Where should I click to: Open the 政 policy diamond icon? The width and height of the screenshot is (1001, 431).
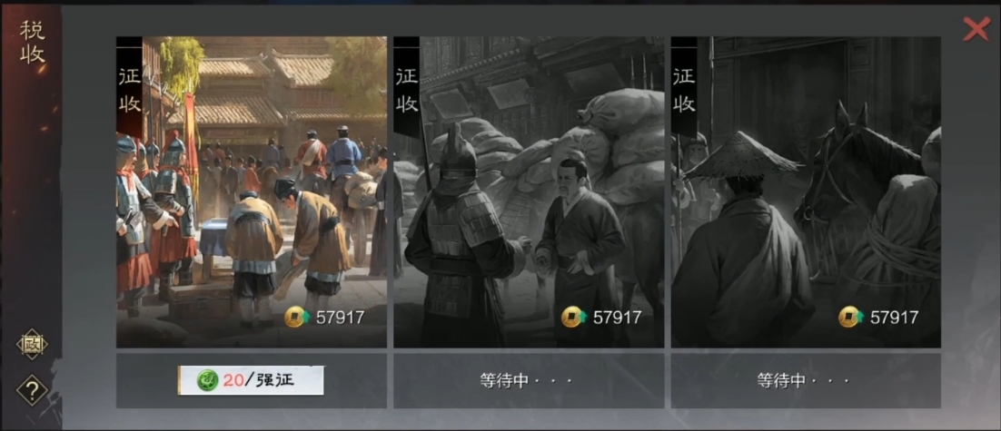[x=31, y=344]
